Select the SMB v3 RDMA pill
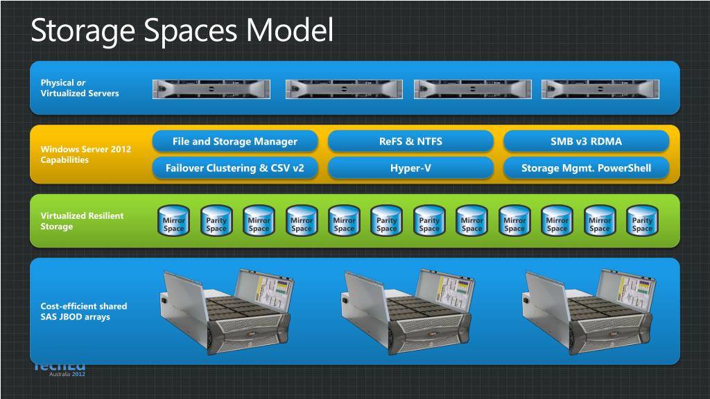 point(587,141)
